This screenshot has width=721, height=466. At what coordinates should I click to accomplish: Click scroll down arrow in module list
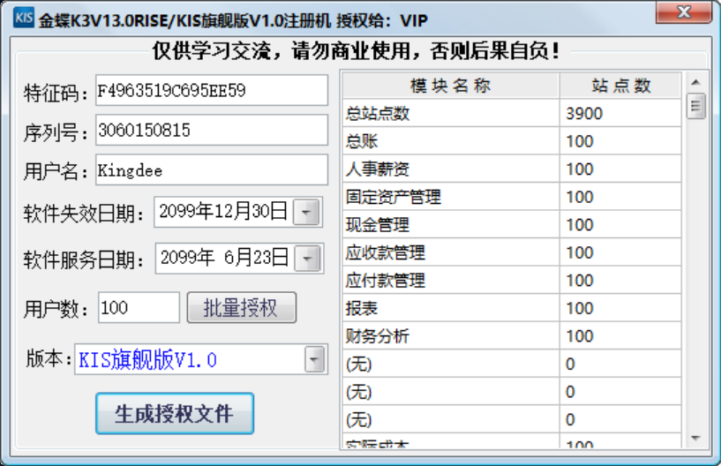[695, 438]
